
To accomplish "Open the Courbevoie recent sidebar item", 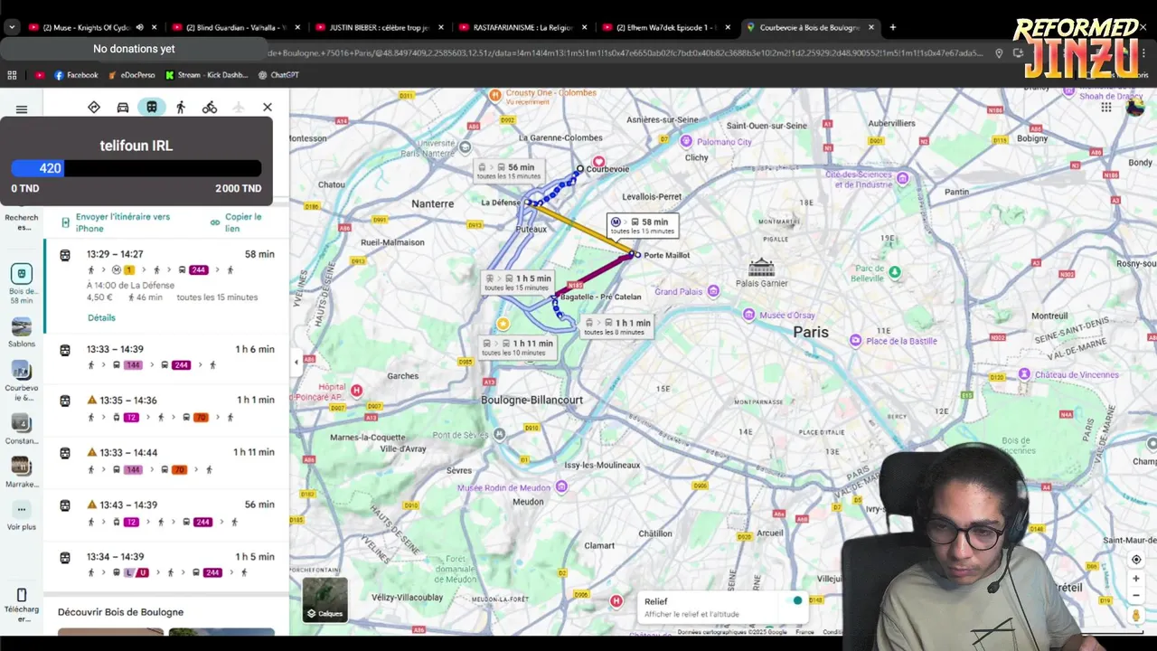I will point(22,380).
